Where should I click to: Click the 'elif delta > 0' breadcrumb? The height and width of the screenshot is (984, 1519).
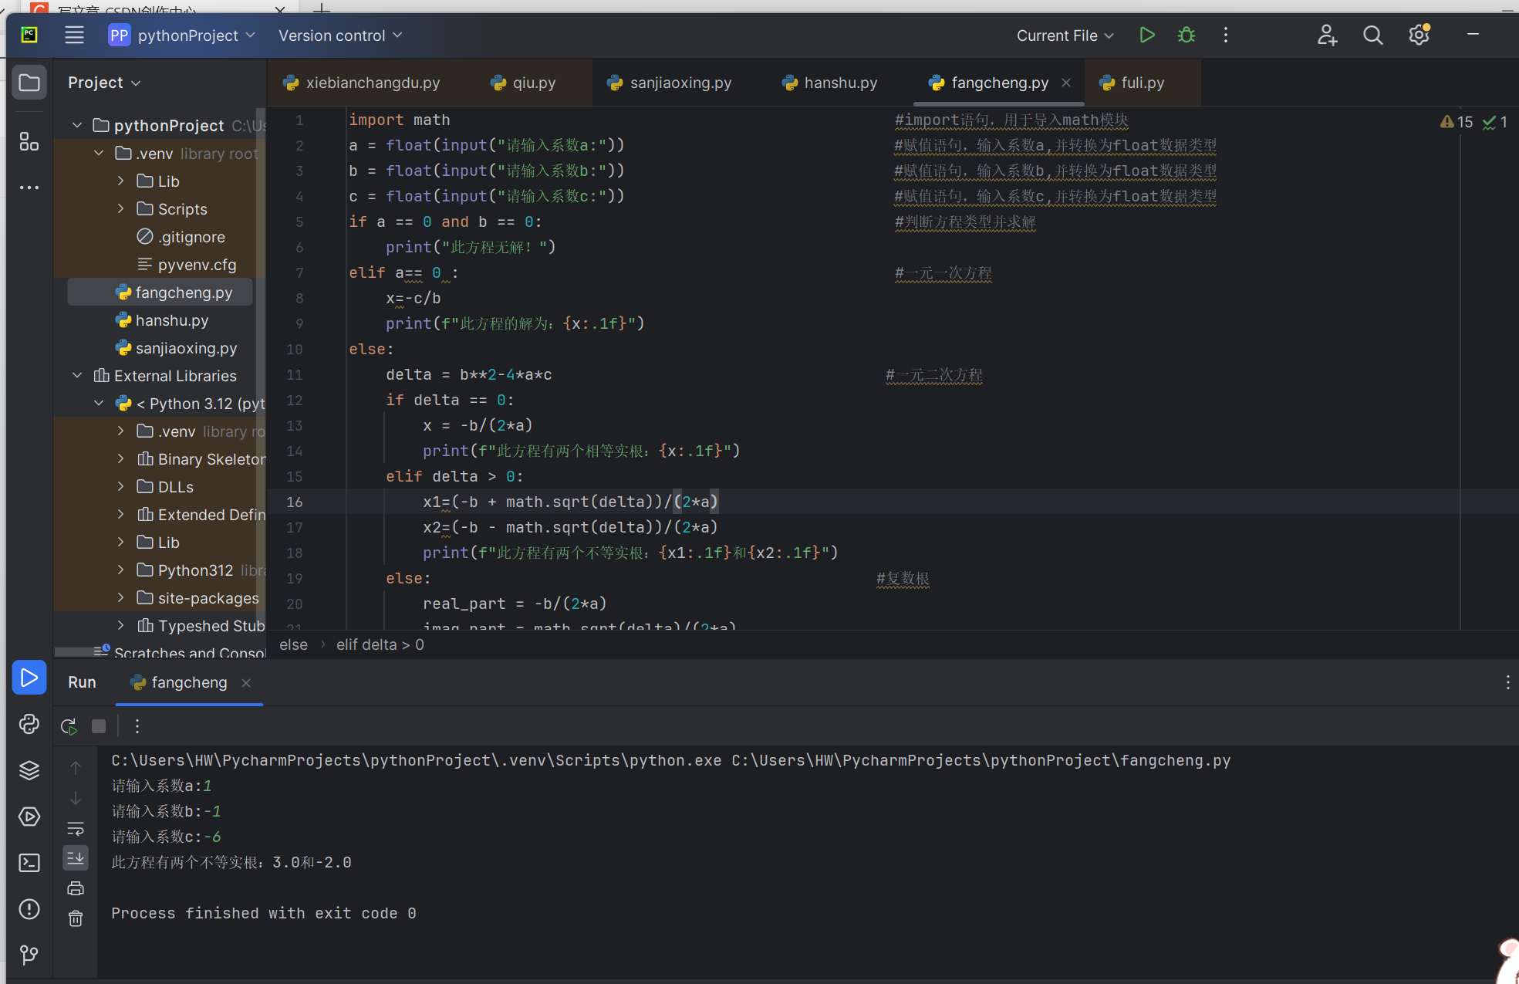pyautogui.click(x=380, y=644)
